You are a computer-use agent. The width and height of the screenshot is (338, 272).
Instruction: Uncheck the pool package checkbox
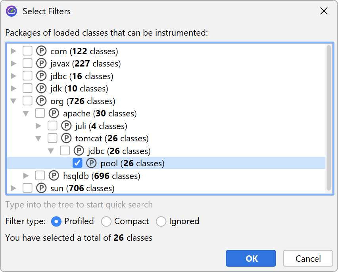pyautogui.click(x=78, y=163)
